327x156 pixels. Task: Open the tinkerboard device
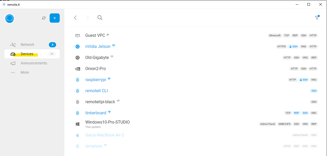(x=96, y=113)
